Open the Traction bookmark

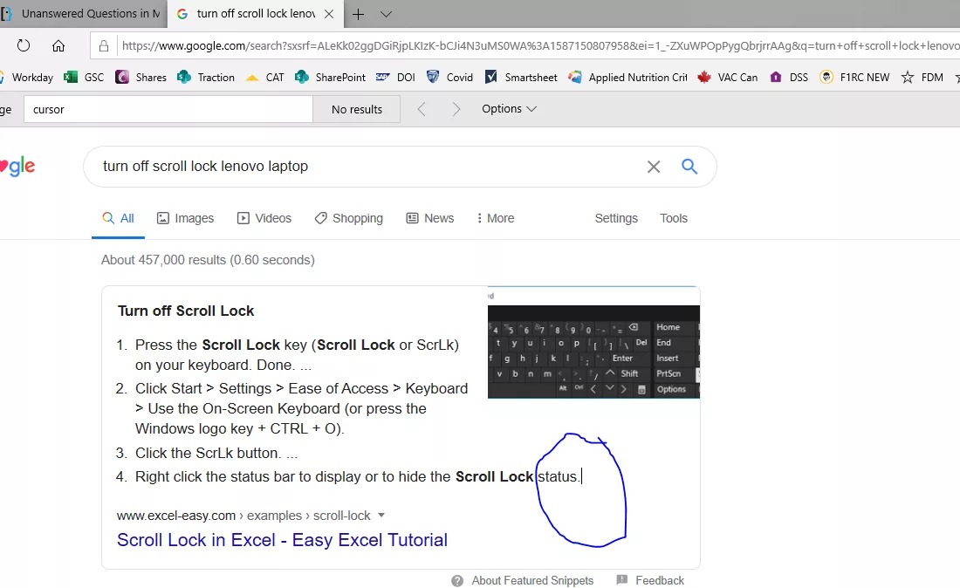coord(206,77)
